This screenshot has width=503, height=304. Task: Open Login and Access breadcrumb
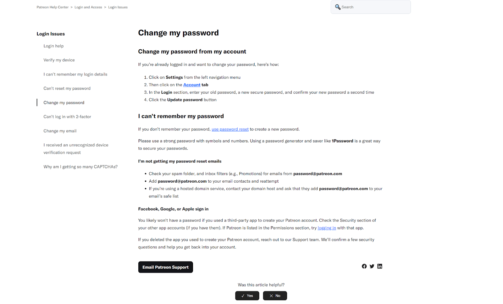click(x=88, y=7)
